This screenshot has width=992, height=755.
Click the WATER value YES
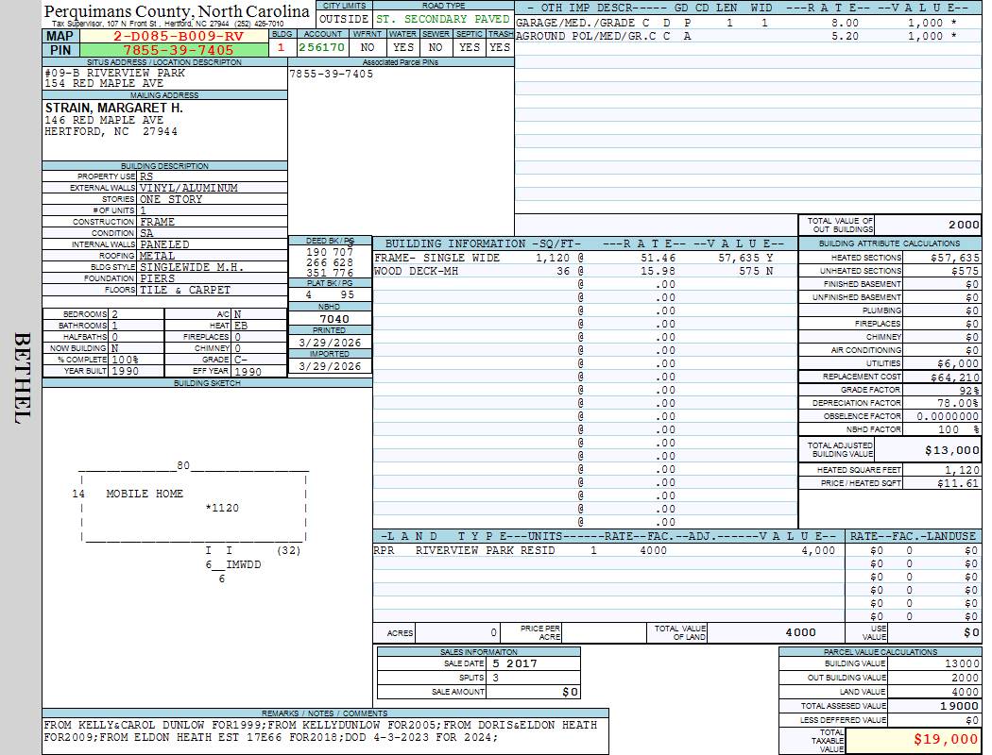[402, 47]
